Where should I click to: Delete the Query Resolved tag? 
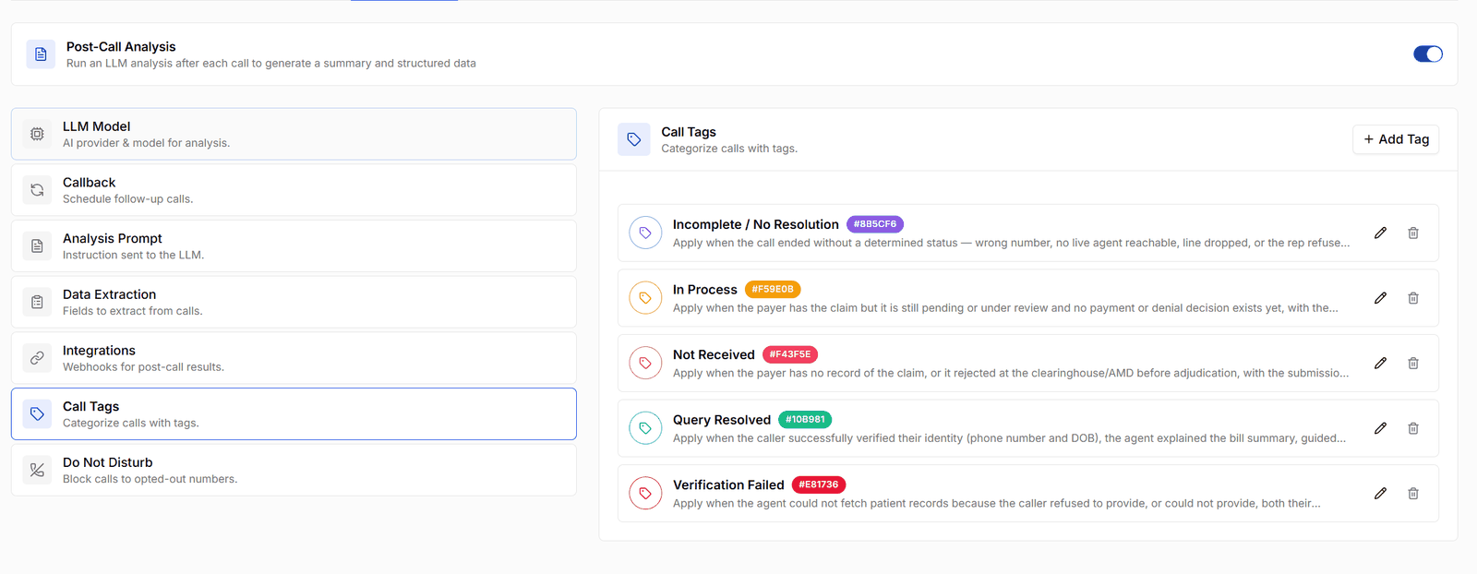(1413, 428)
